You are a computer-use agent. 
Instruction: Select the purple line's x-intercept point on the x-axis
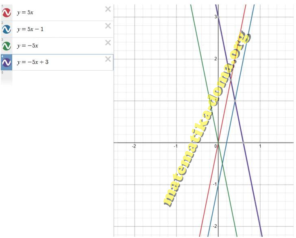[x=243, y=143]
